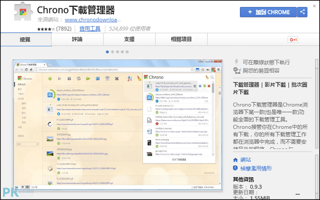The image size is (320, 200).
Task: Click the offline lightning bolt icon
Action: coord(237,62)
